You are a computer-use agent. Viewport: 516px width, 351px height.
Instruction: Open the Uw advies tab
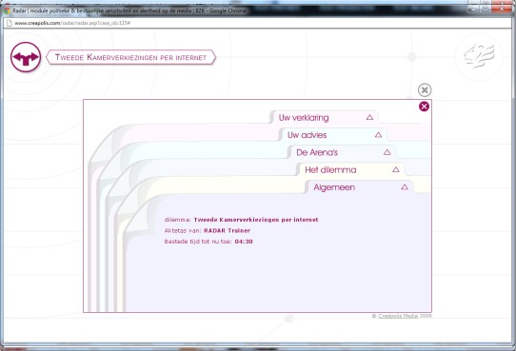tap(332, 135)
